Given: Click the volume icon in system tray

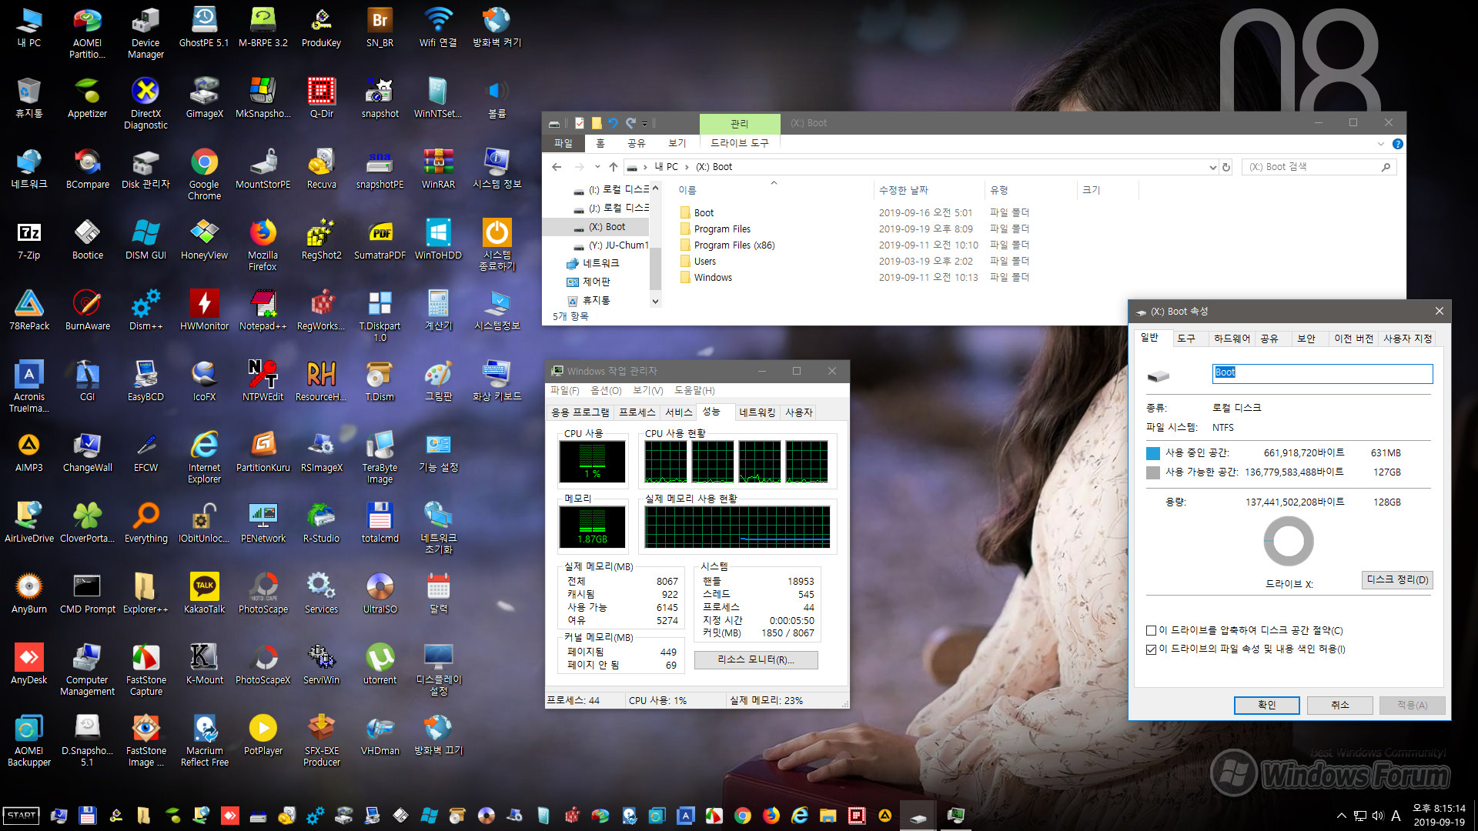Looking at the screenshot, I should pos(1378,816).
